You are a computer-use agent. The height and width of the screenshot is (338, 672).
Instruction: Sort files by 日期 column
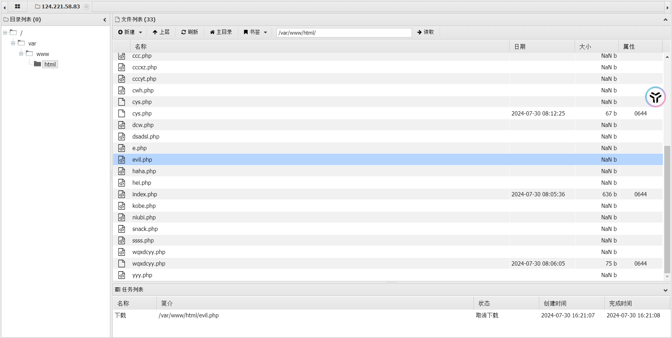(x=542, y=47)
